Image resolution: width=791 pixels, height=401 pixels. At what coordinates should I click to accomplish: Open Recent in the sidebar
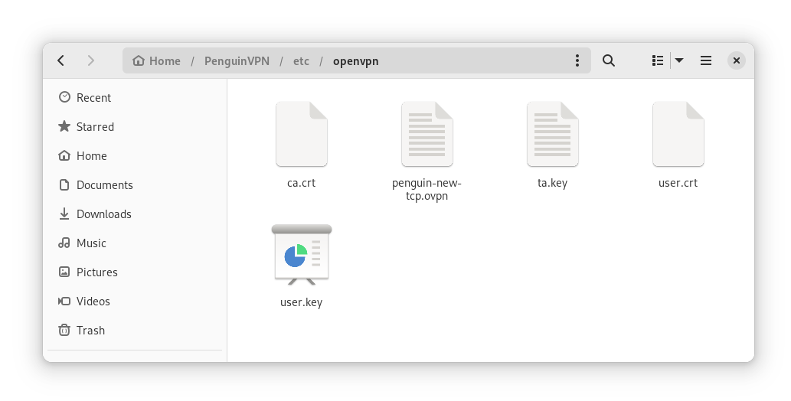[x=135, y=97]
